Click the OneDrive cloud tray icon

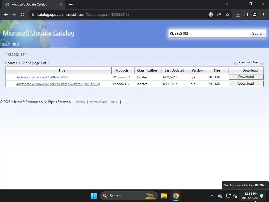click(220, 196)
